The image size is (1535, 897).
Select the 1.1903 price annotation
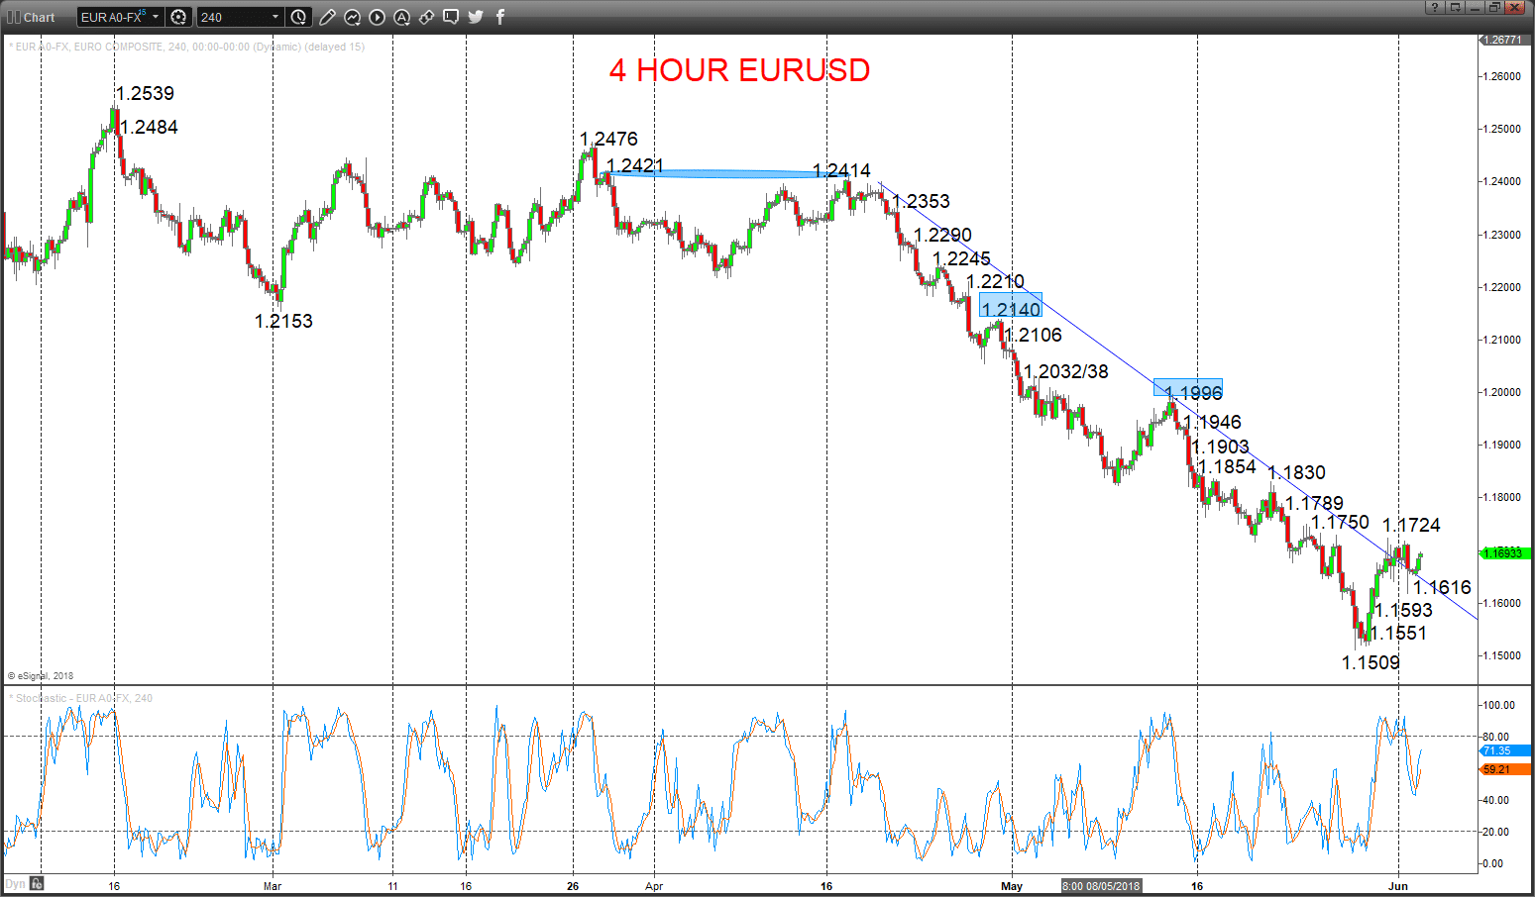[1220, 447]
